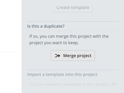Click the divider below the import template heading
124x93 pixels.
pyautogui.click(x=73, y=79)
